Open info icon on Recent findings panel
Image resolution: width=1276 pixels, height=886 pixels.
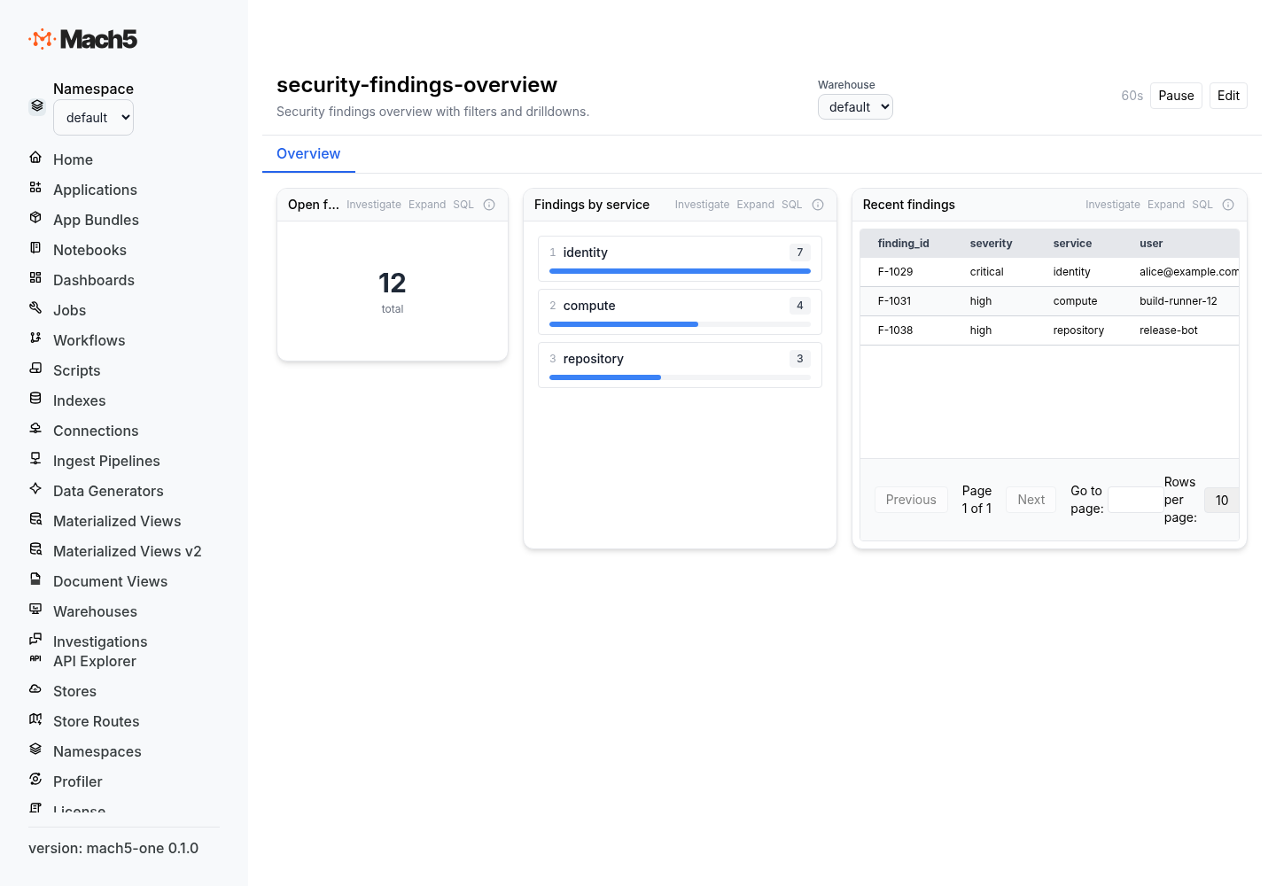click(1228, 205)
